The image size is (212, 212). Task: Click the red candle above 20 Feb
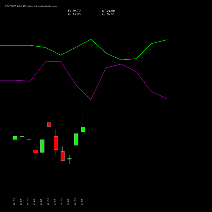pyautogui.click(x=49, y=125)
